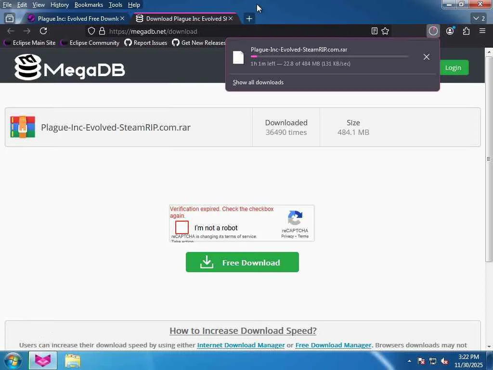The image size is (493, 370).
Task: Show hidden system tray icons
Action: click(x=409, y=361)
